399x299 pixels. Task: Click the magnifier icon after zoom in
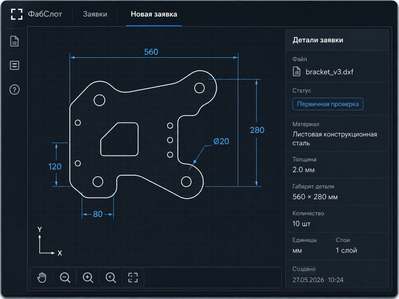(x=111, y=277)
